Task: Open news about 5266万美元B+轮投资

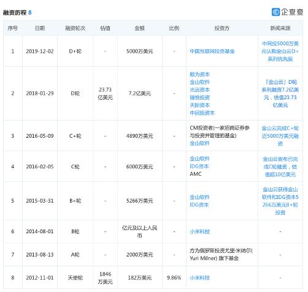Action: [x=280, y=201]
